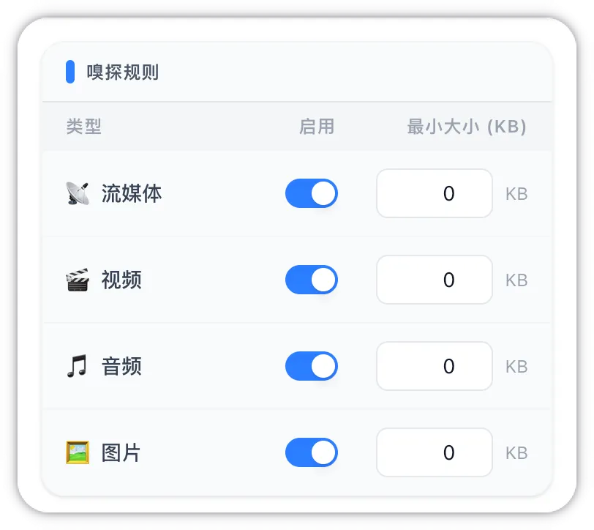Turn off the 视频 enable switch
This screenshot has height=530, width=594.
[x=312, y=280]
